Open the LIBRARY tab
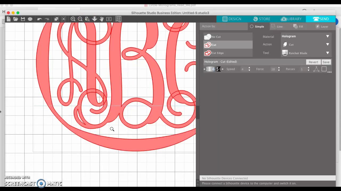The image size is (341, 191). click(291, 19)
